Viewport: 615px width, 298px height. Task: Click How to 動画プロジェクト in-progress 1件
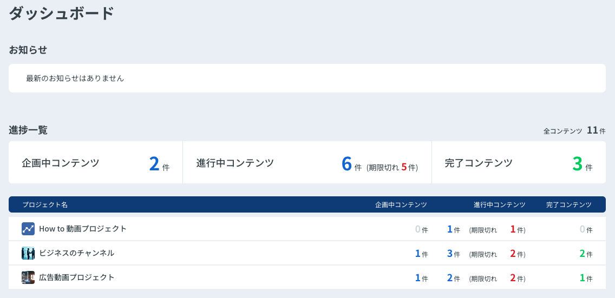point(454,229)
